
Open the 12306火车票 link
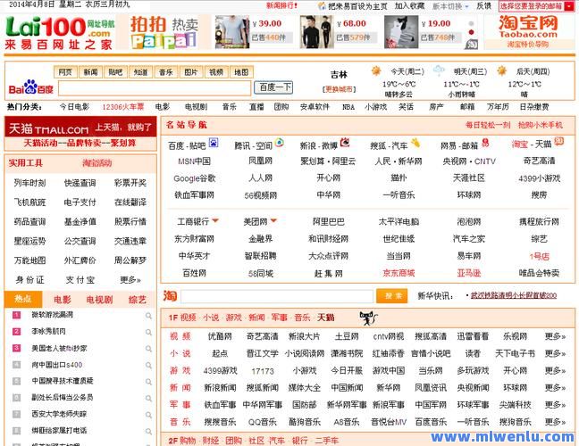tap(123, 107)
